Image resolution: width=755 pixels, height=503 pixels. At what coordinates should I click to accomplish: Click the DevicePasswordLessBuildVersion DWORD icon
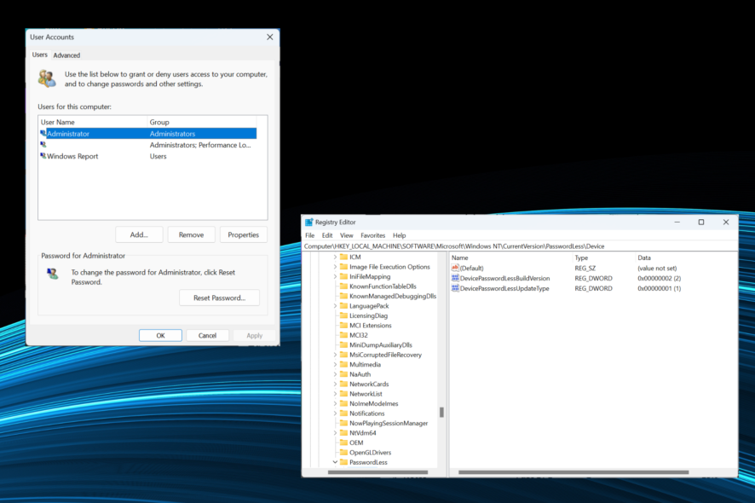[455, 278]
